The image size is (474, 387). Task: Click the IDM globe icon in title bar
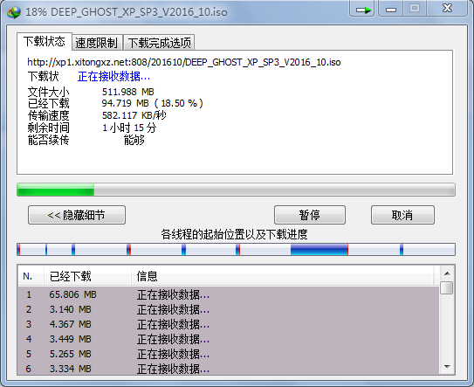[x=14, y=12]
